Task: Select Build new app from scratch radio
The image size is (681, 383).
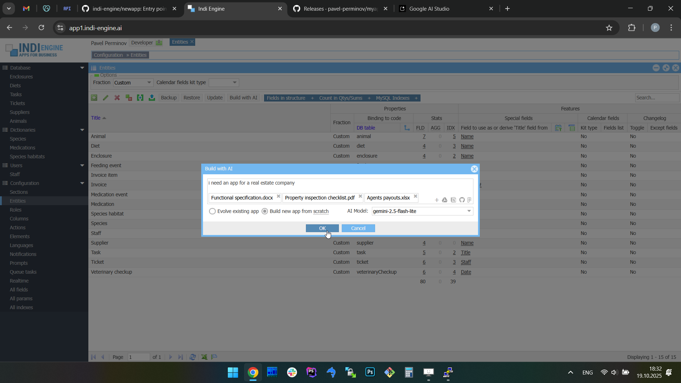Action: tap(265, 212)
